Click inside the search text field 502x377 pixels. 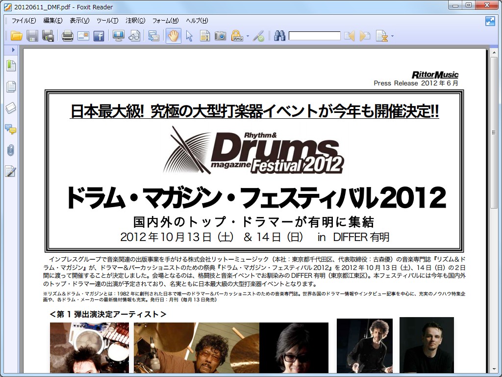[x=316, y=35]
